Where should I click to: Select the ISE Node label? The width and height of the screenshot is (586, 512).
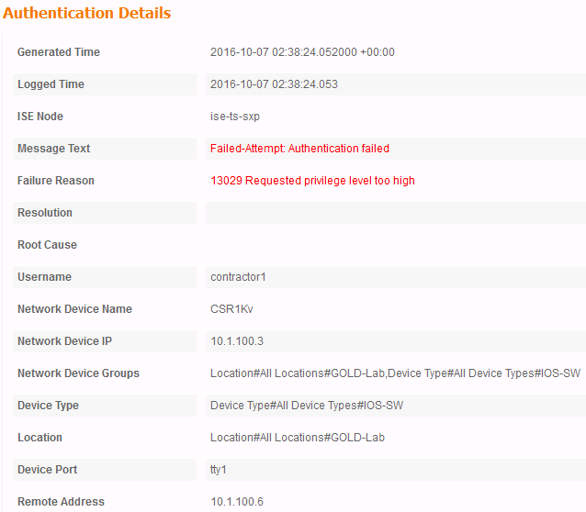click(40, 117)
